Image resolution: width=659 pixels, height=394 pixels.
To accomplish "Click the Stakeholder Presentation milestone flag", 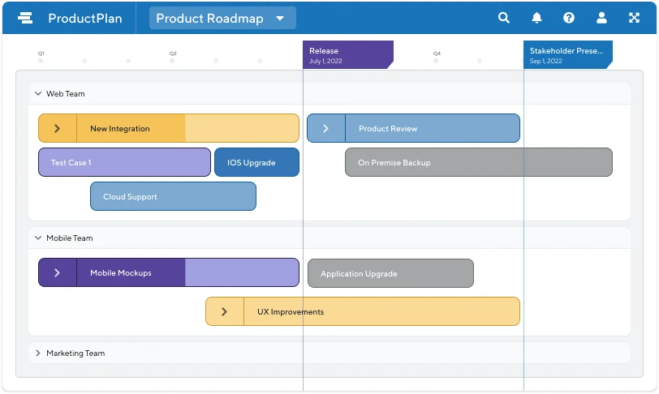I will [x=568, y=54].
